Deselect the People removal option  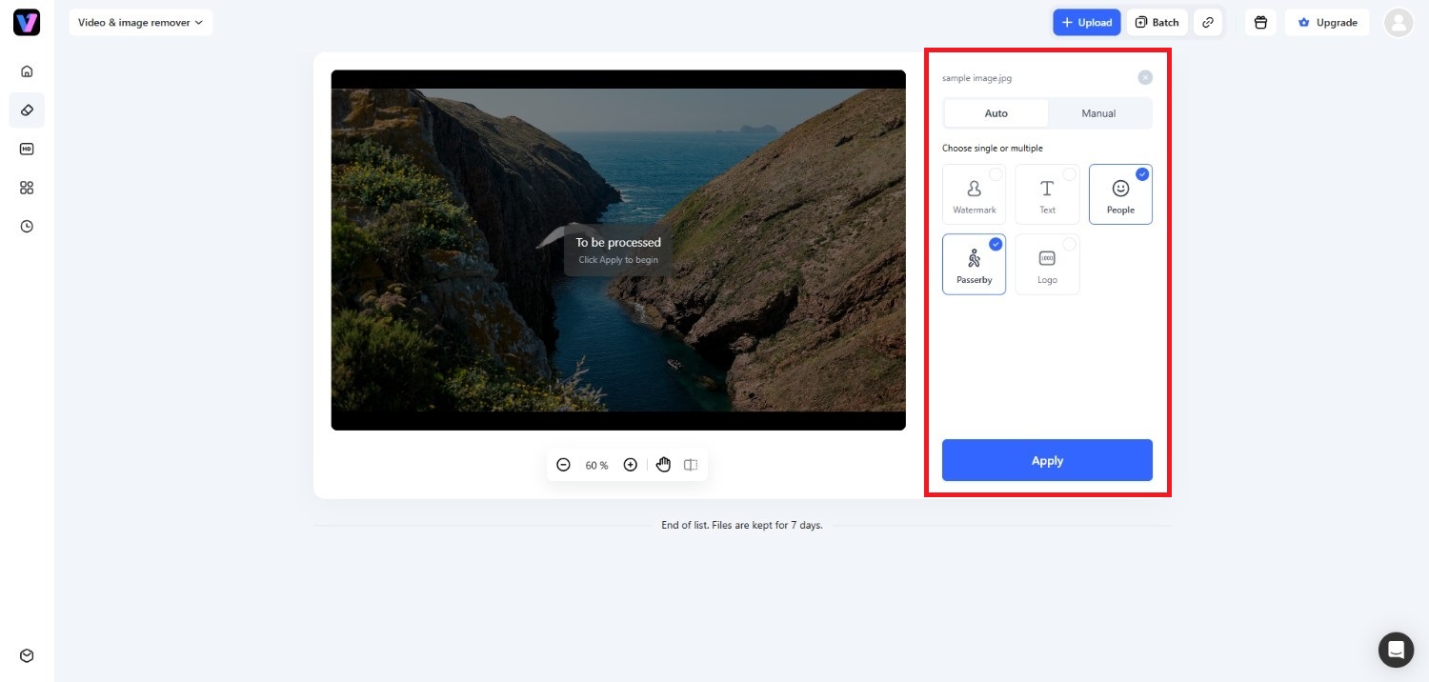click(1120, 194)
